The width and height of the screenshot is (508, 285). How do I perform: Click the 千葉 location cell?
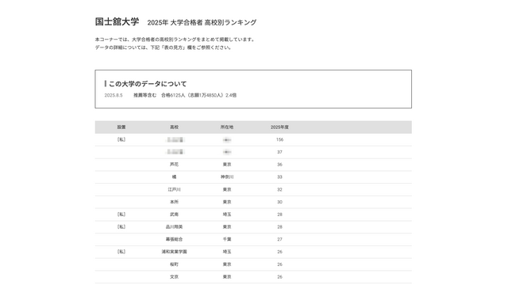click(x=227, y=239)
